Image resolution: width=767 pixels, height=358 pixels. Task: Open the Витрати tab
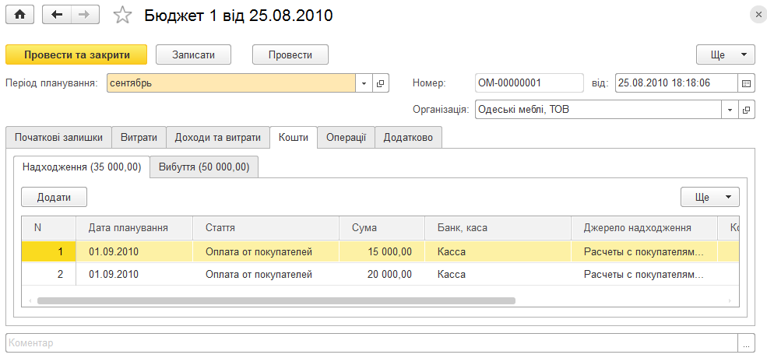(x=139, y=138)
